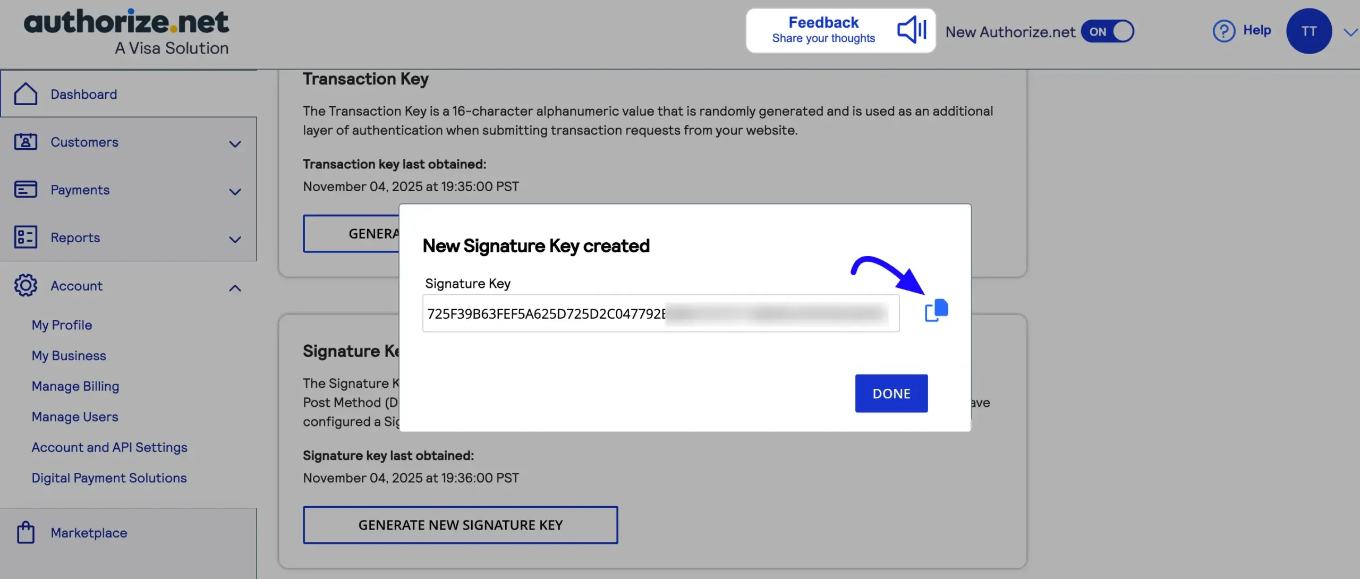Open the profile dropdown chevron
The width and height of the screenshot is (1360, 579).
point(1350,32)
